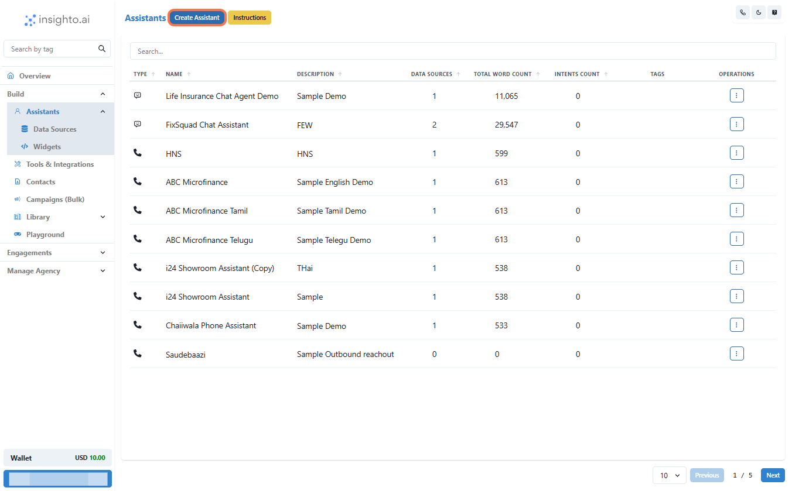The width and height of the screenshot is (792, 491).
Task: Click chat type icon of Life Insurance row
Action: (138, 95)
